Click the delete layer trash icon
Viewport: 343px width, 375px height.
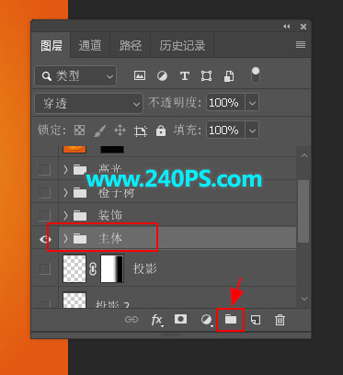tap(280, 320)
